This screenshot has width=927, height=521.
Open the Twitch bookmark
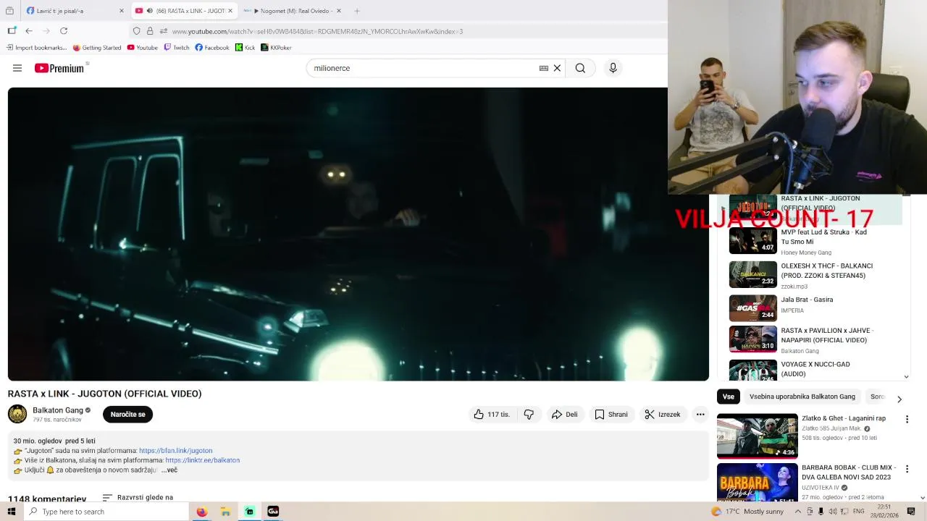pos(176,48)
